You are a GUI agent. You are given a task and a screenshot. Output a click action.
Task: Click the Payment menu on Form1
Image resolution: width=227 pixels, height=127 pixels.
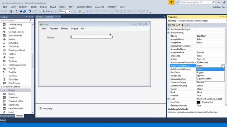(x=54, y=29)
